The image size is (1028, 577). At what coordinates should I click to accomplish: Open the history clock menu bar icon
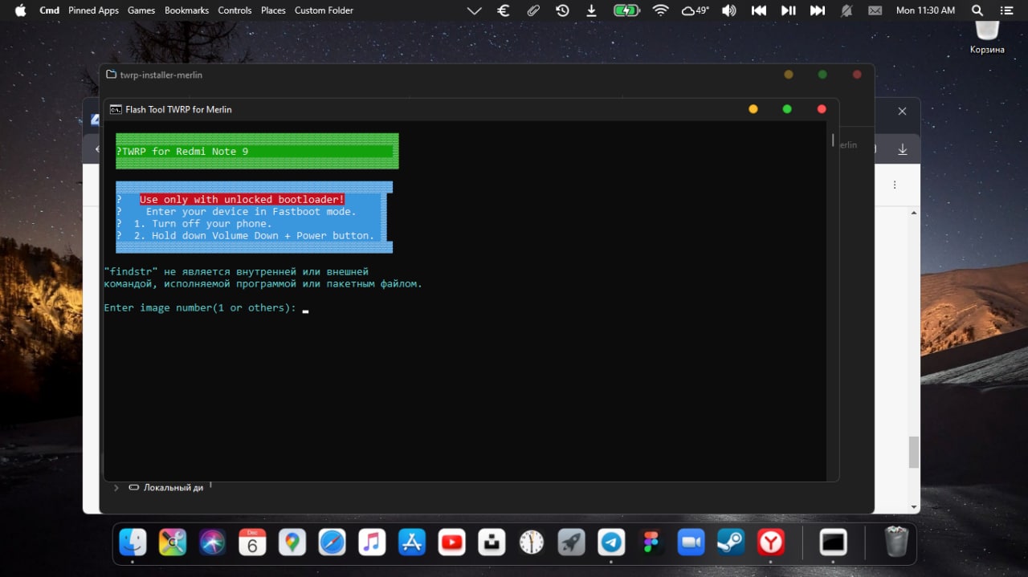562,10
